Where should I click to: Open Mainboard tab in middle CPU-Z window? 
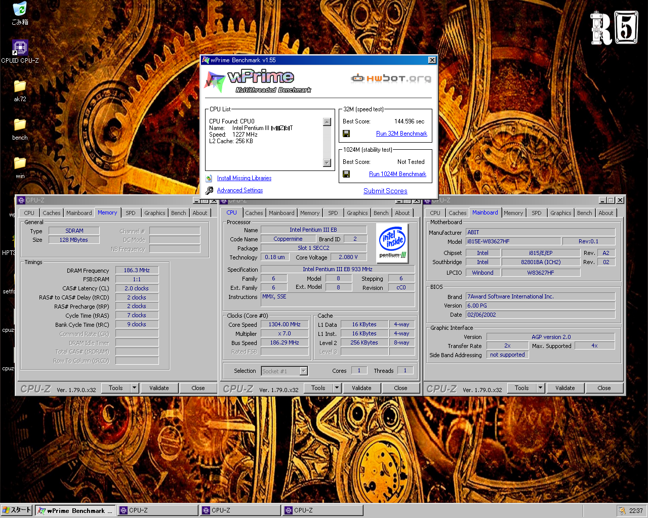281,213
